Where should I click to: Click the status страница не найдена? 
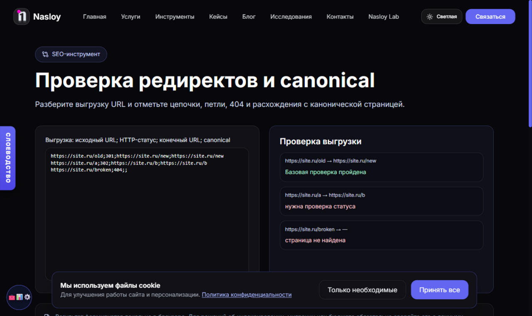tap(315, 240)
